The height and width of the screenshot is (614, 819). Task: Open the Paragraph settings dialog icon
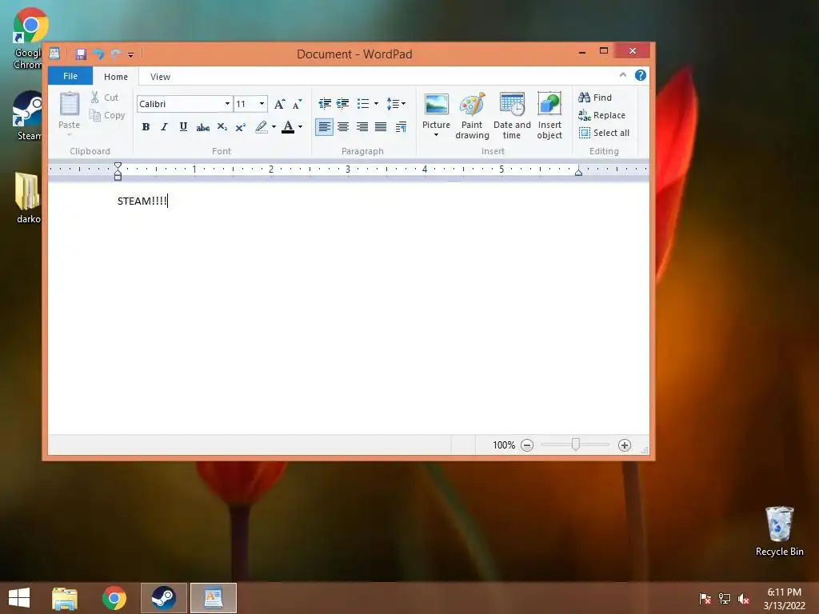coord(401,127)
